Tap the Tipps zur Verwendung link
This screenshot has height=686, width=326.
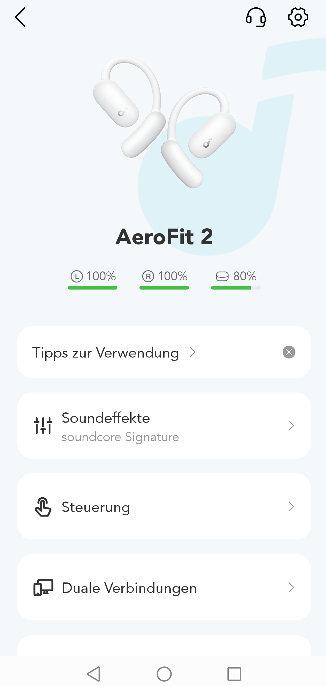click(x=106, y=353)
